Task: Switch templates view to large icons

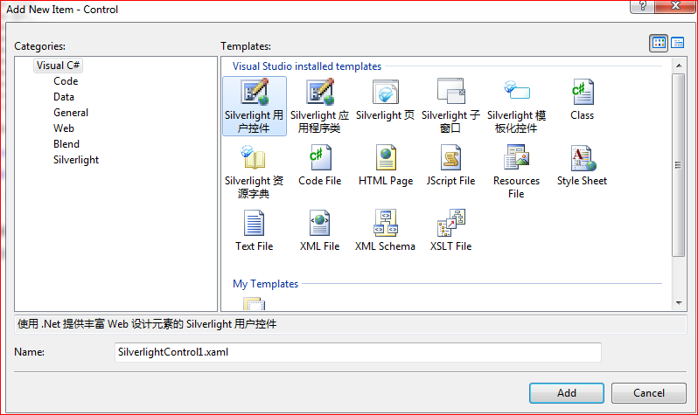Action: pos(659,43)
